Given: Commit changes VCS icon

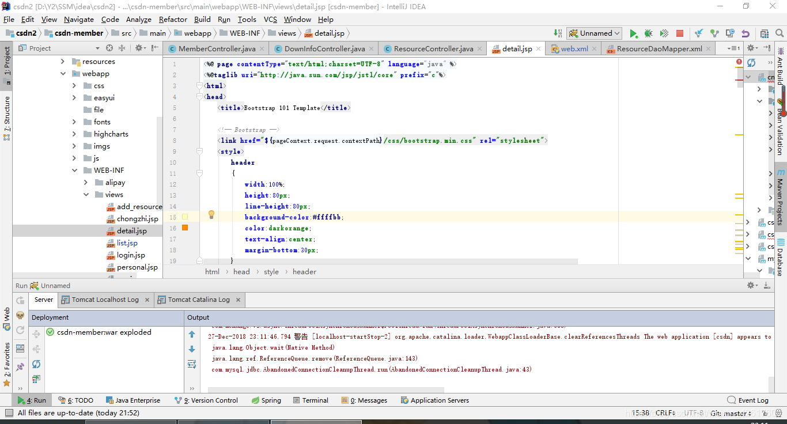Looking at the screenshot, I should [x=714, y=33].
